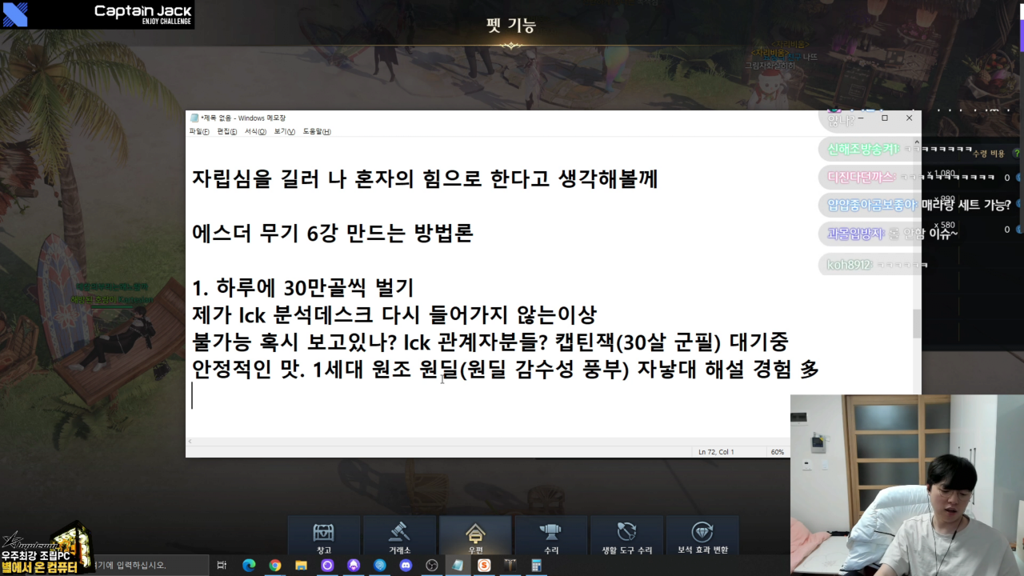Open 생활 도구 수리 life tool repair
The width and height of the screenshot is (1024, 576).
tap(626, 536)
